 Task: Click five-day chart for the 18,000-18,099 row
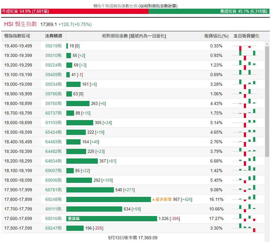click(x=247, y=180)
